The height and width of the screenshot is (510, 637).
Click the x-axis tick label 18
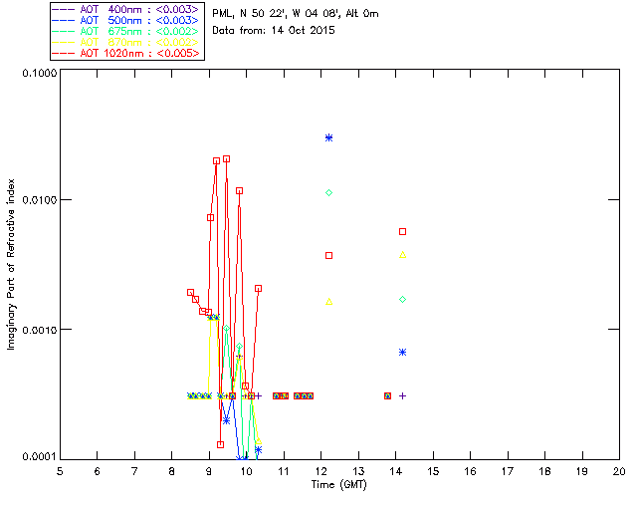544,471
